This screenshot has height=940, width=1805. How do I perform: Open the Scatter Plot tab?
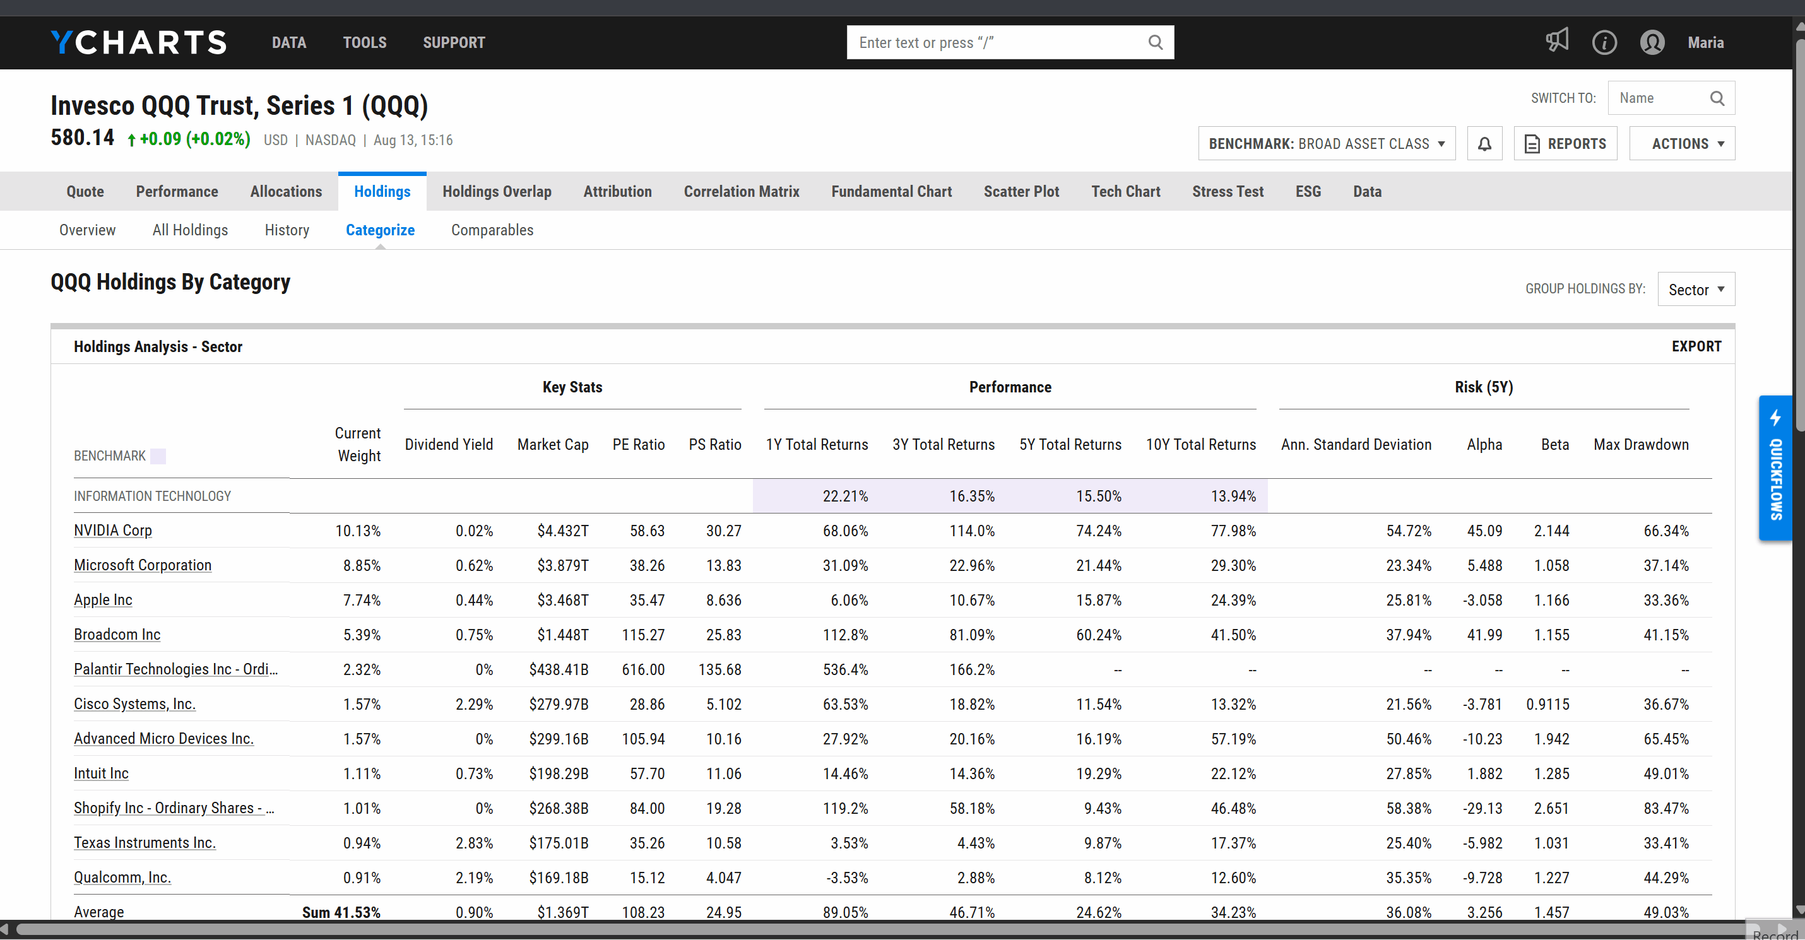click(1021, 191)
